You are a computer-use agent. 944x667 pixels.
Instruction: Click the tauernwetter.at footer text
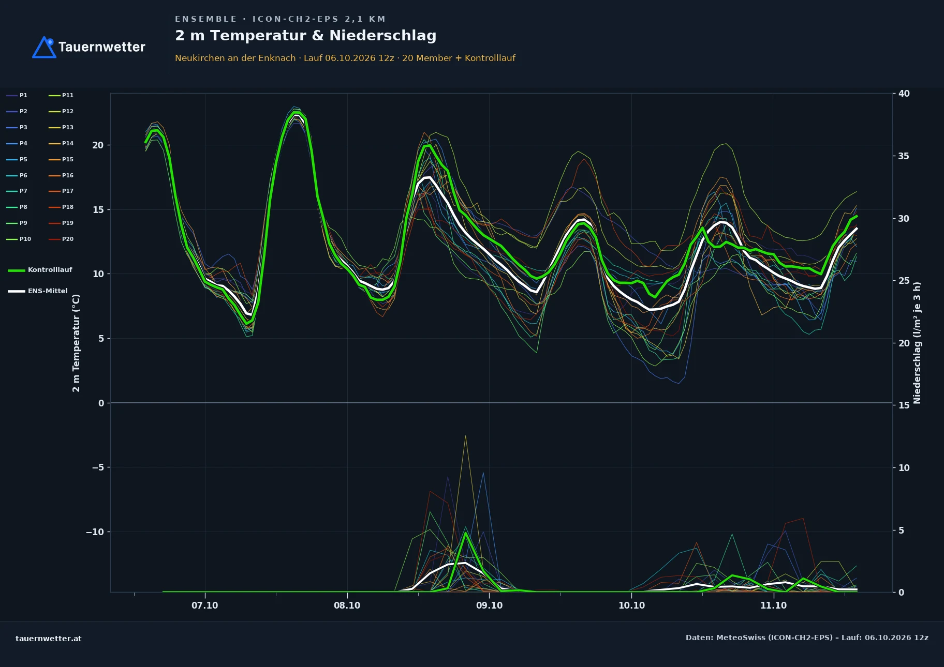click(x=49, y=639)
